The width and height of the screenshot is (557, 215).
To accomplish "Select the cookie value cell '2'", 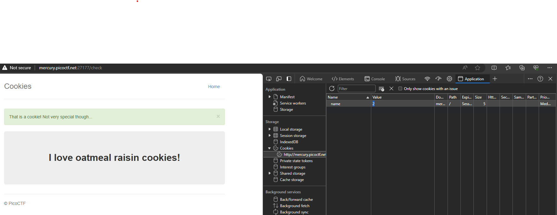I will [402, 104].
